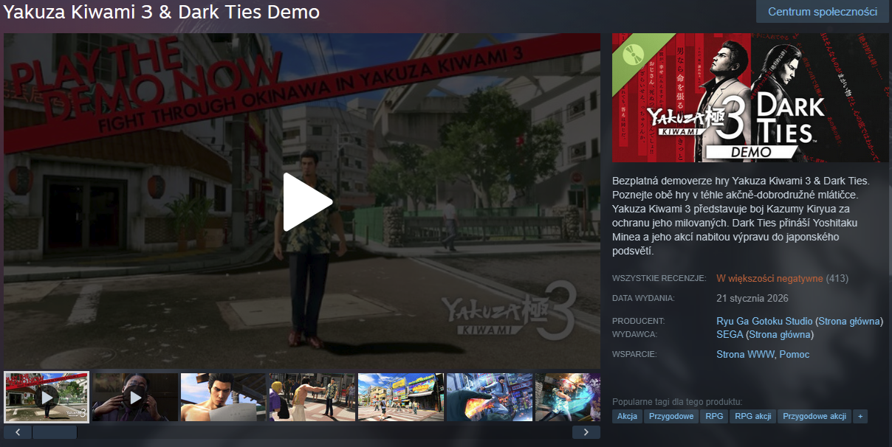Click the 'WSZYSTKIE RECENZJE:' label
This screenshot has width=892, height=447.
pos(659,278)
